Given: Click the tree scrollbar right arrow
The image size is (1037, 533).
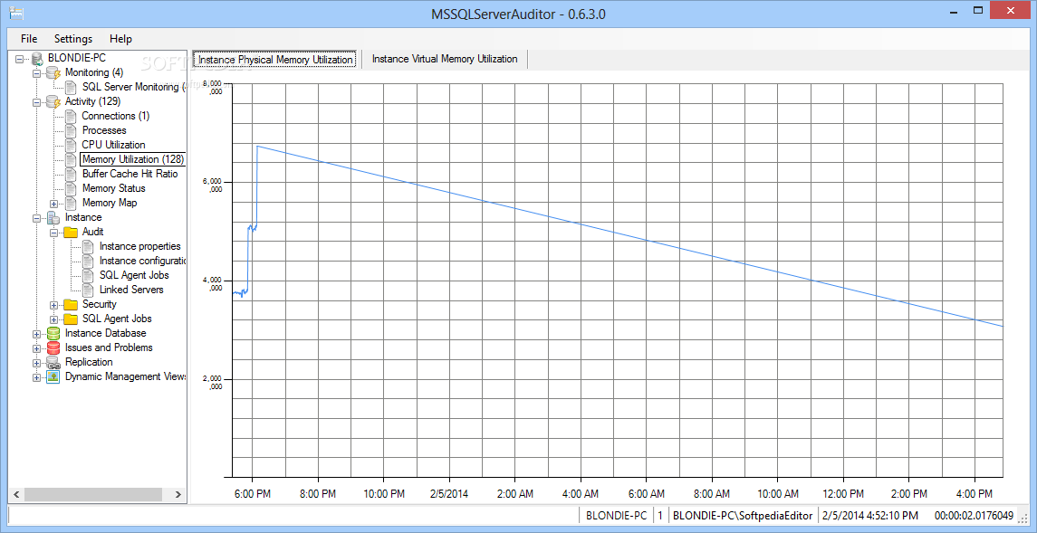Looking at the screenshot, I should pyautogui.click(x=178, y=494).
